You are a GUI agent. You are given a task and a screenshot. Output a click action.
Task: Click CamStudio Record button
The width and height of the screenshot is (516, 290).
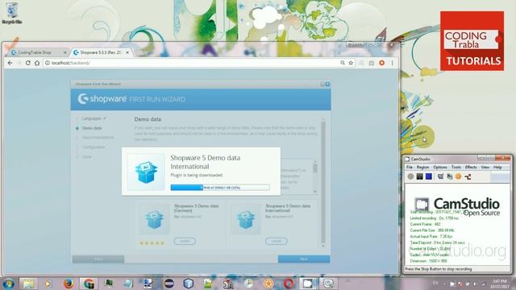[410, 176]
